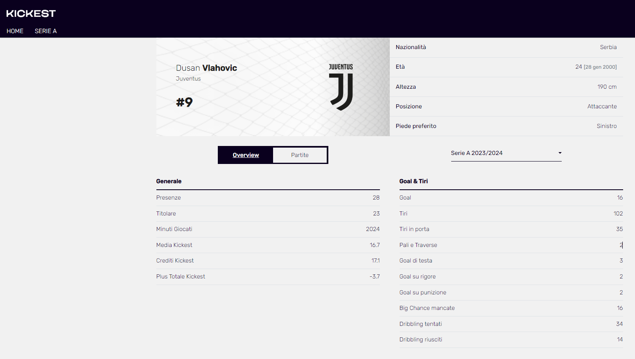Open the SERIE A menu item
The width and height of the screenshot is (635, 359).
[x=46, y=31]
